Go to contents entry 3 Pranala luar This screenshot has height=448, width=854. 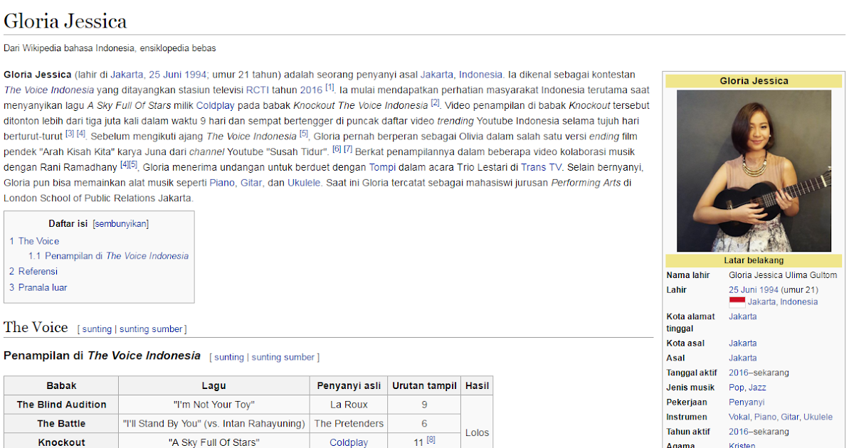click(38, 287)
